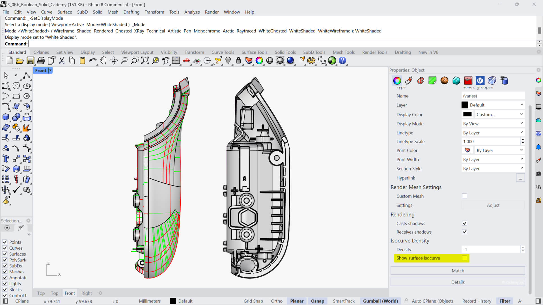Screen dimensions: 543x305
Task: Click the blue sphere Render icon
Action: tap(290, 60)
